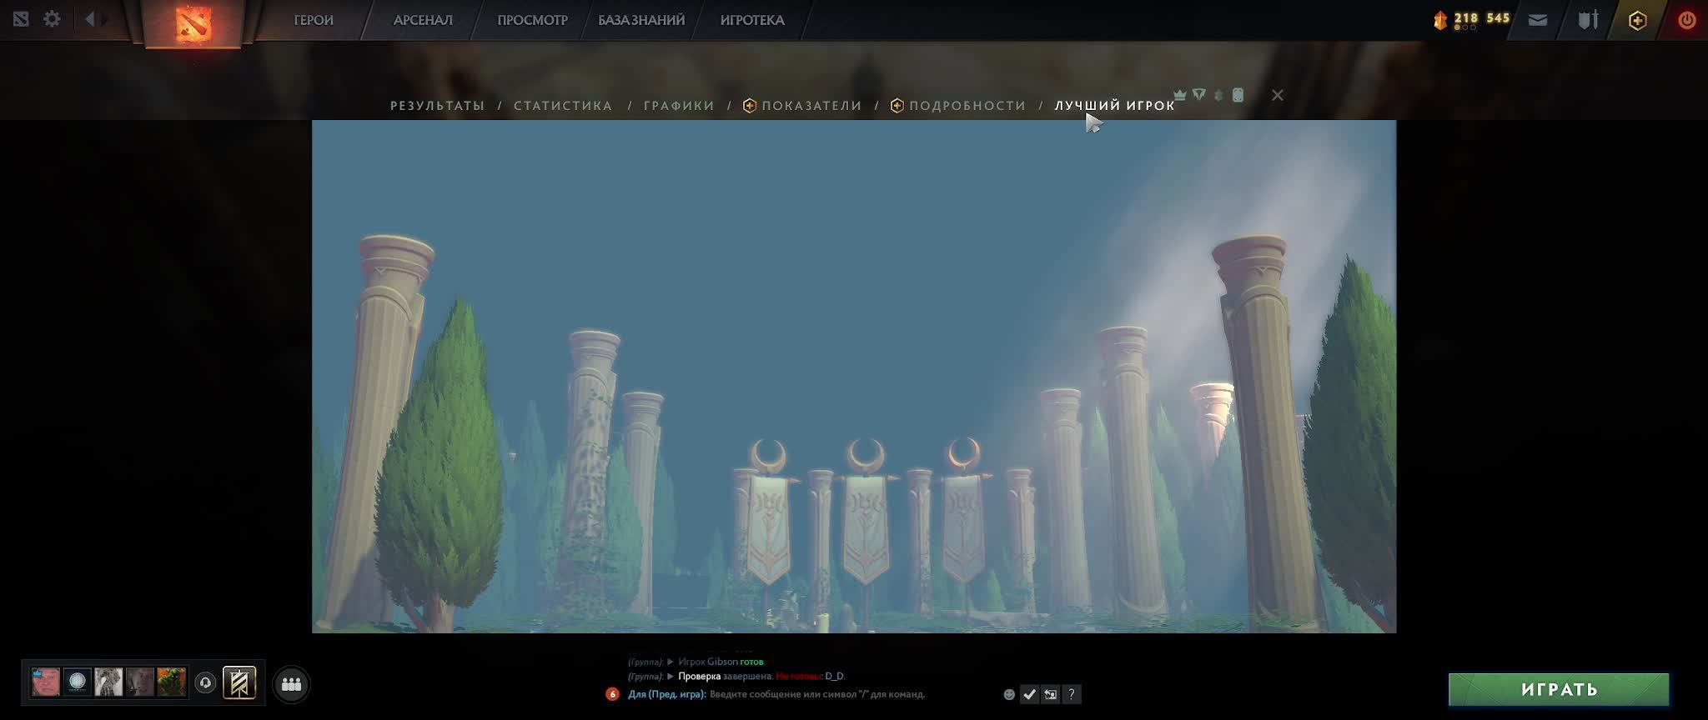The width and height of the screenshot is (1708, 720).
Task: Select the second party avatar with the blue orb
Action: [78, 682]
